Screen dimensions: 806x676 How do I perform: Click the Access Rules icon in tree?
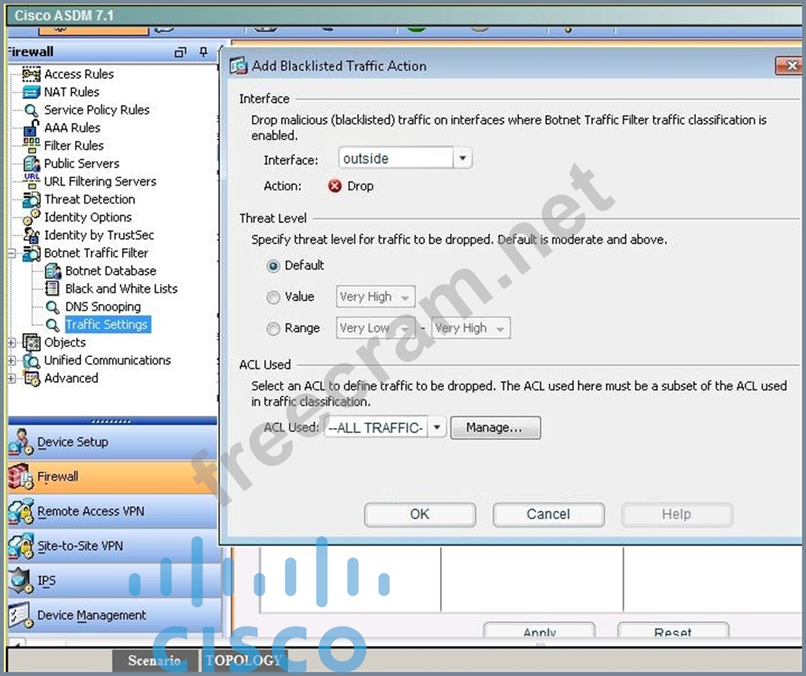click(31, 74)
